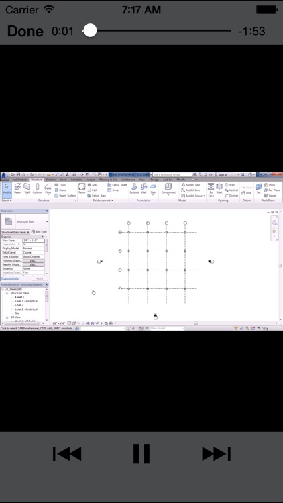Expand the Reinforcement panel dropdown

(103, 201)
